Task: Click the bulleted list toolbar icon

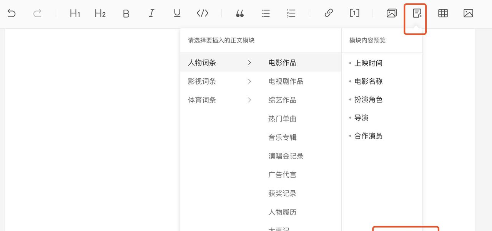Action: (x=265, y=13)
